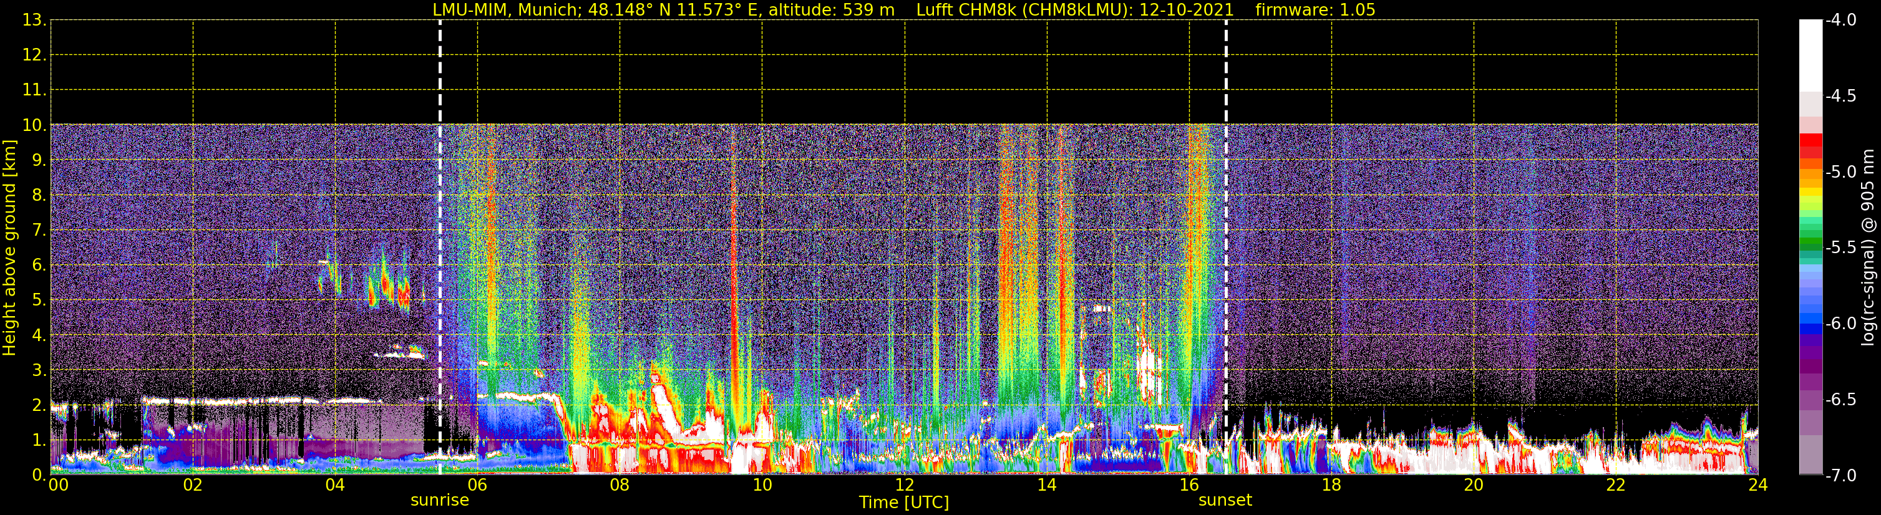The height and width of the screenshot is (515, 1881).
Task: Click the colorbar tick label '-5.0'
Action: (1841, 171)
